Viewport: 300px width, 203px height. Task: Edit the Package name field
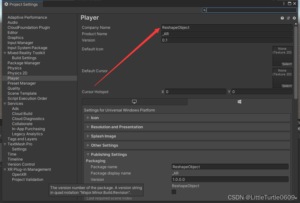click(x=230, y=167)
